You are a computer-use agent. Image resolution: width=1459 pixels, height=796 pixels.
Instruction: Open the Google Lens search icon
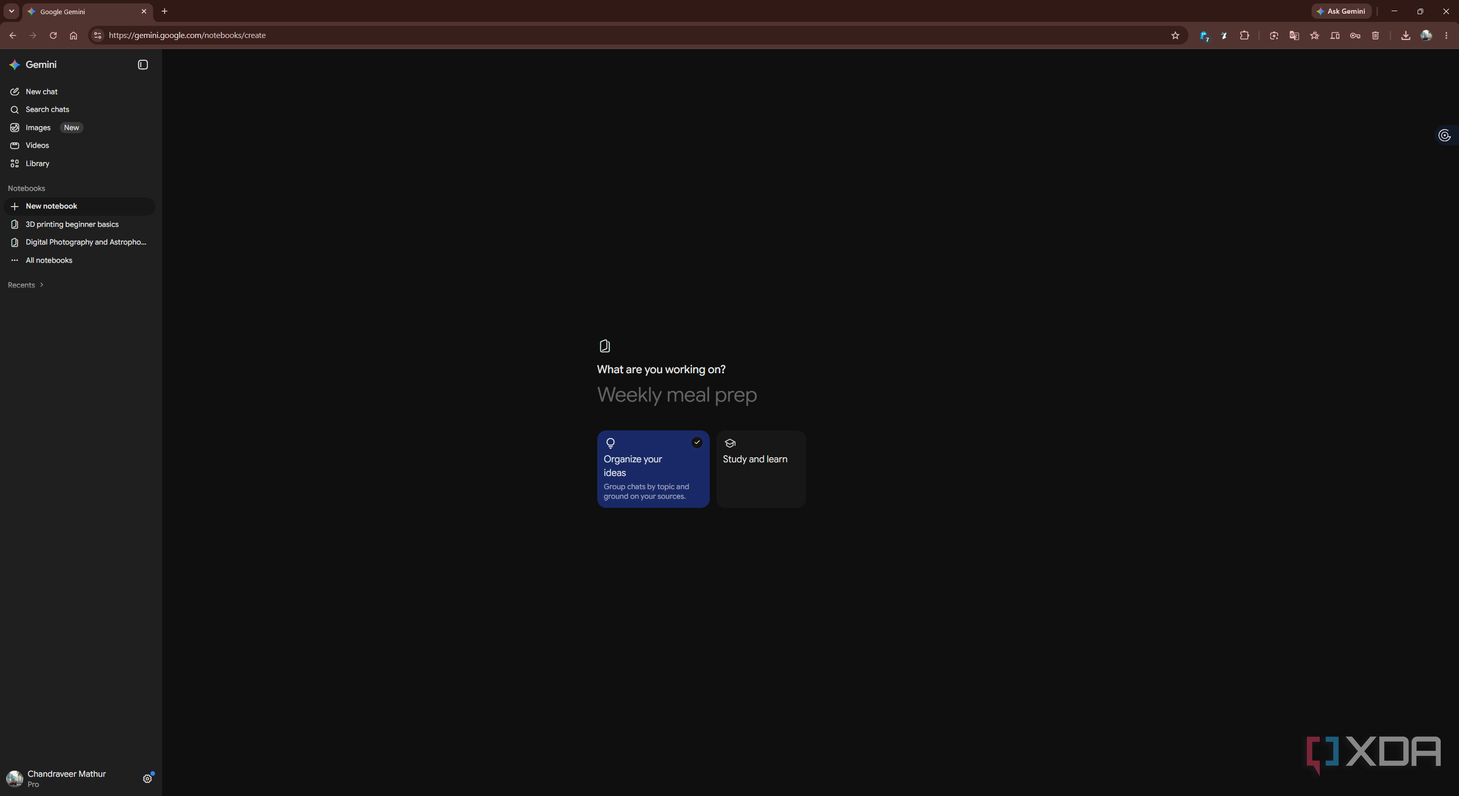coord(1274,35)
